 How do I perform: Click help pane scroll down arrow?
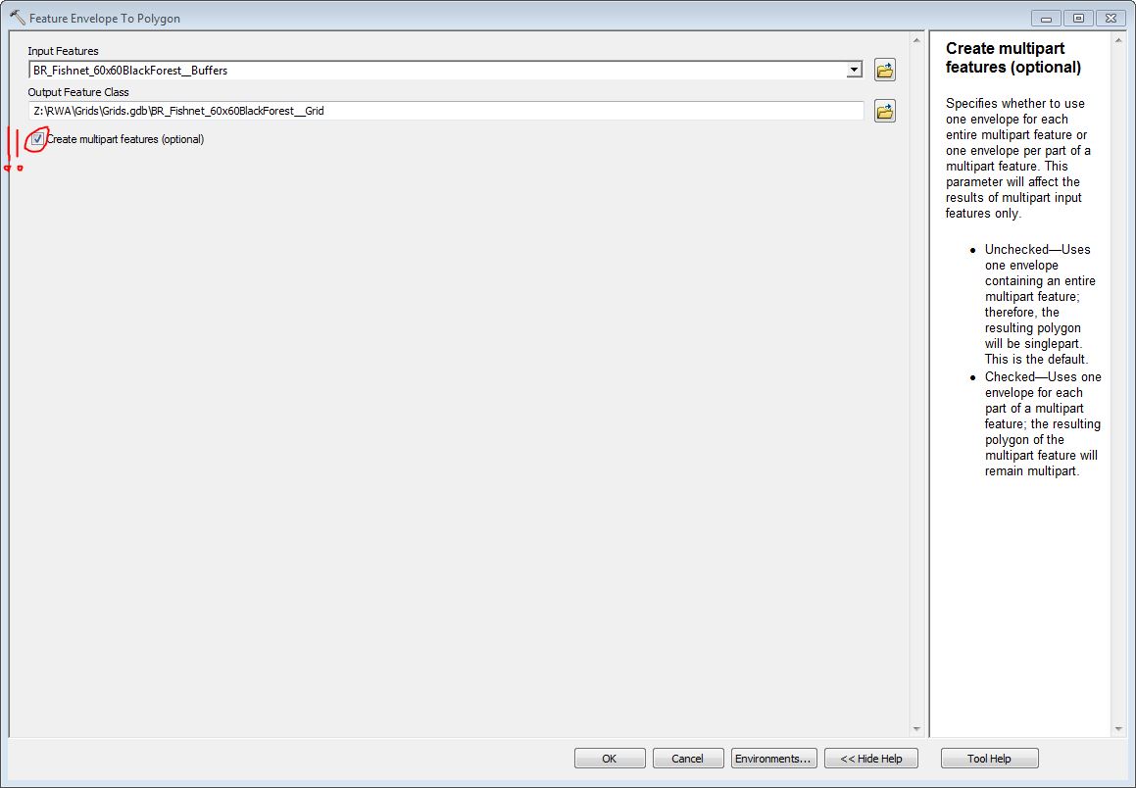click(x=1118, y=728)
